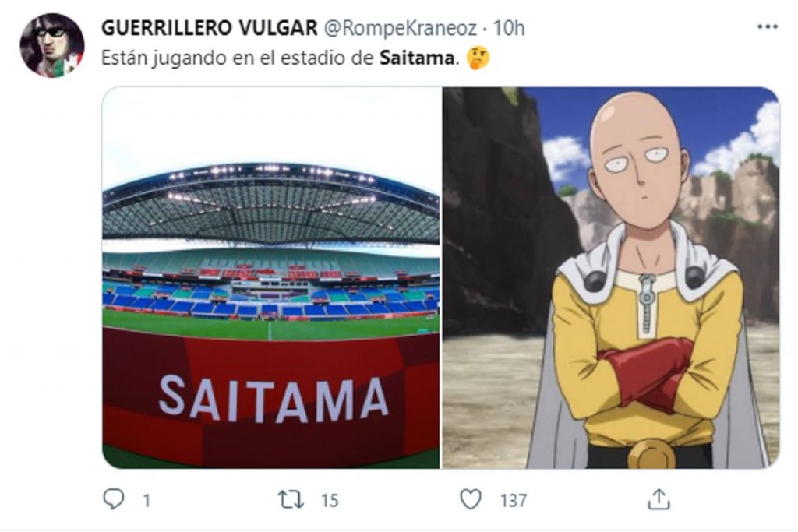Like the tweet with the heart icon
The image size is (798, 532).
tap(471, 499)
